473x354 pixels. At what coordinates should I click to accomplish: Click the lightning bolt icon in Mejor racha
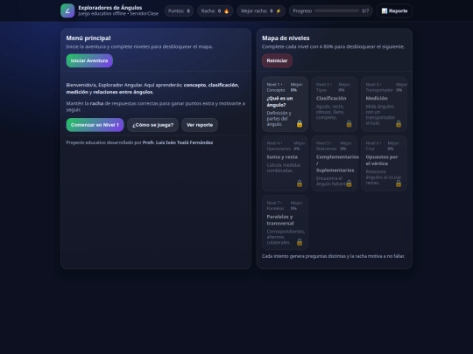[x=279, y=11]
